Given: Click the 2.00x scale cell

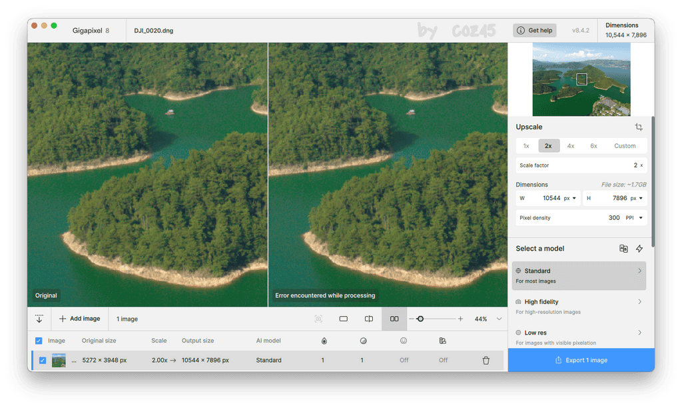Looking at the screenshot, I should click(160, 360).
